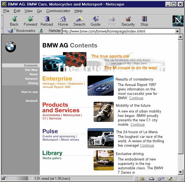Image resolution: width=185 pixels, height=182 pixels.
Task: Click the Netsite URL input field
Action: coord(118,31)
